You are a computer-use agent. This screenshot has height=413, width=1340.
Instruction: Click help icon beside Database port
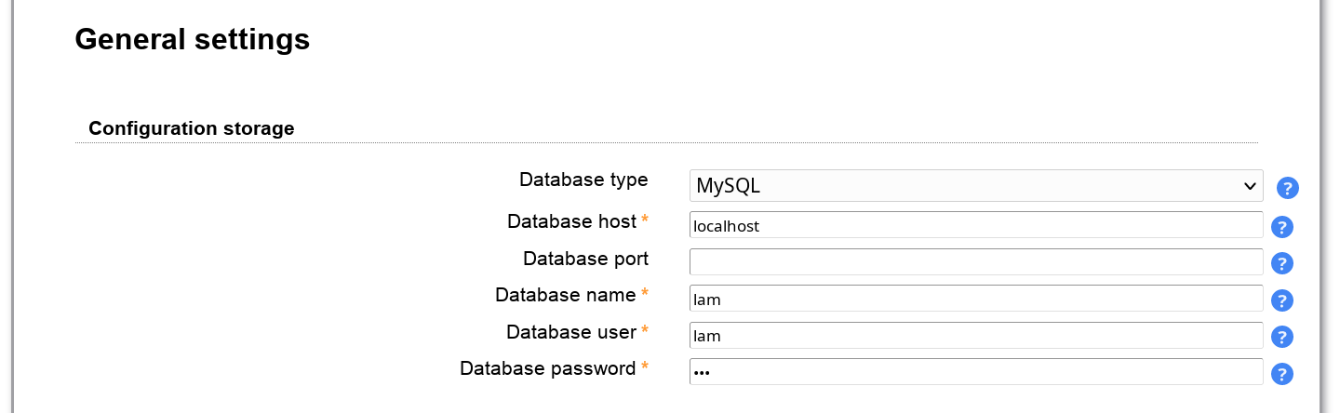1282,263
